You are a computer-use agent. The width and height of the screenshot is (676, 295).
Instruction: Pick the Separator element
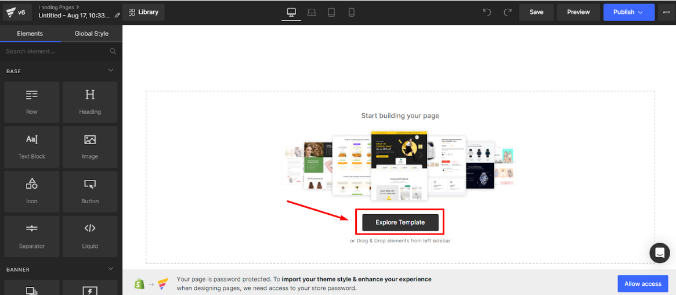pyautogui.click(x=32, y=237)
